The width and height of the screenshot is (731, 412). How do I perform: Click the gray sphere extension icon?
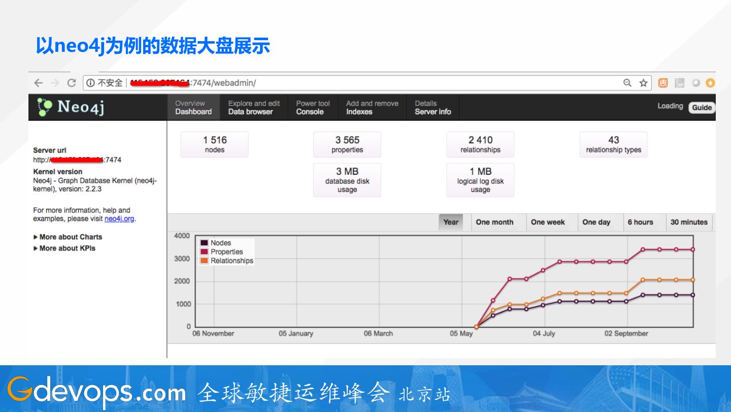[696, 83]
